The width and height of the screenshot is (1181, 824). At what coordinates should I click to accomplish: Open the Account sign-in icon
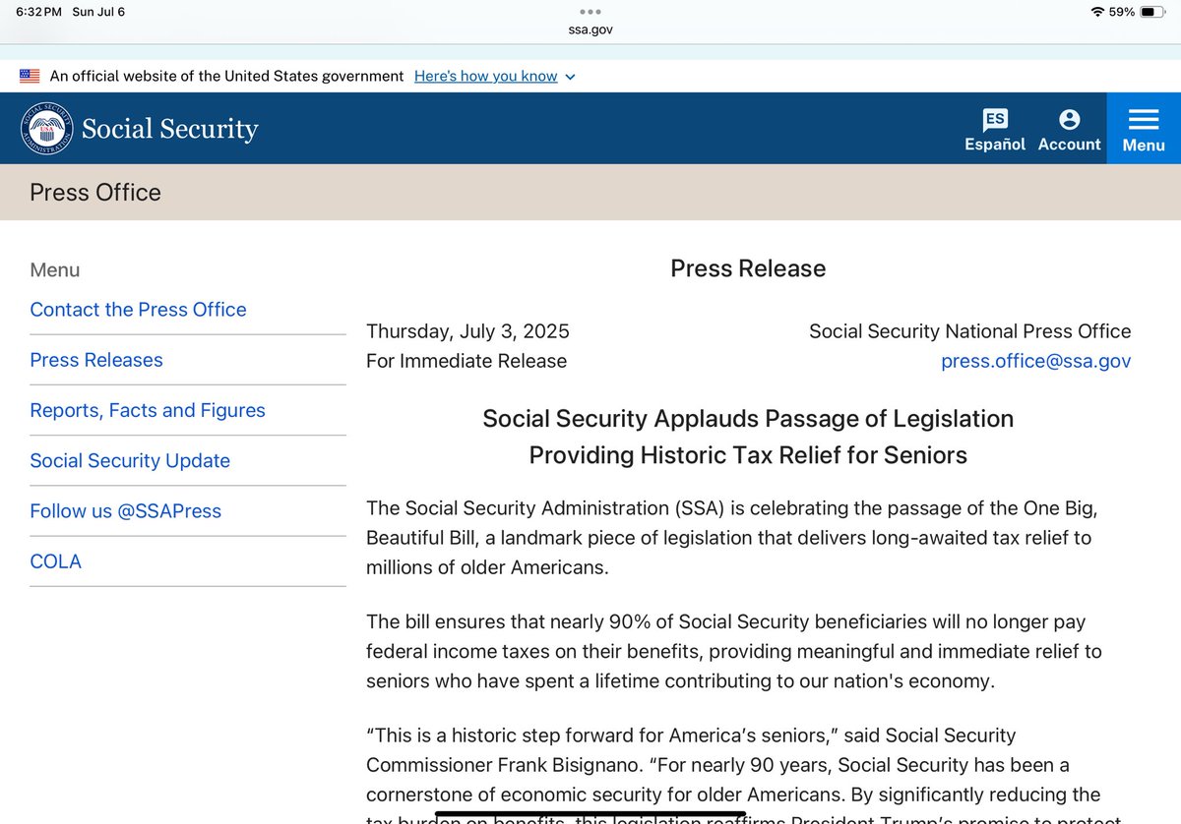[x=1069, y=131]
